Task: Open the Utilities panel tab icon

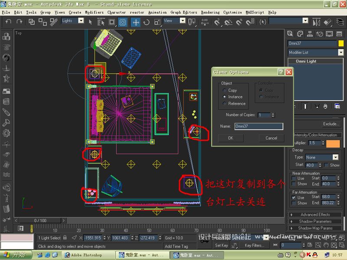Action: tap(339, 34)
